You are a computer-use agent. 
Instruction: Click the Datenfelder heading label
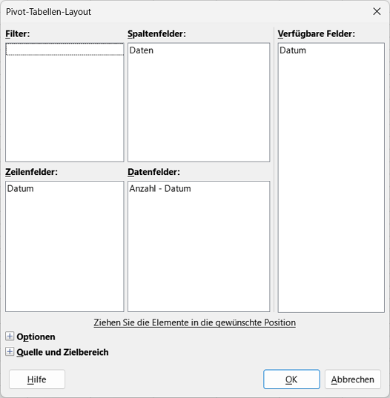(153, 172)
